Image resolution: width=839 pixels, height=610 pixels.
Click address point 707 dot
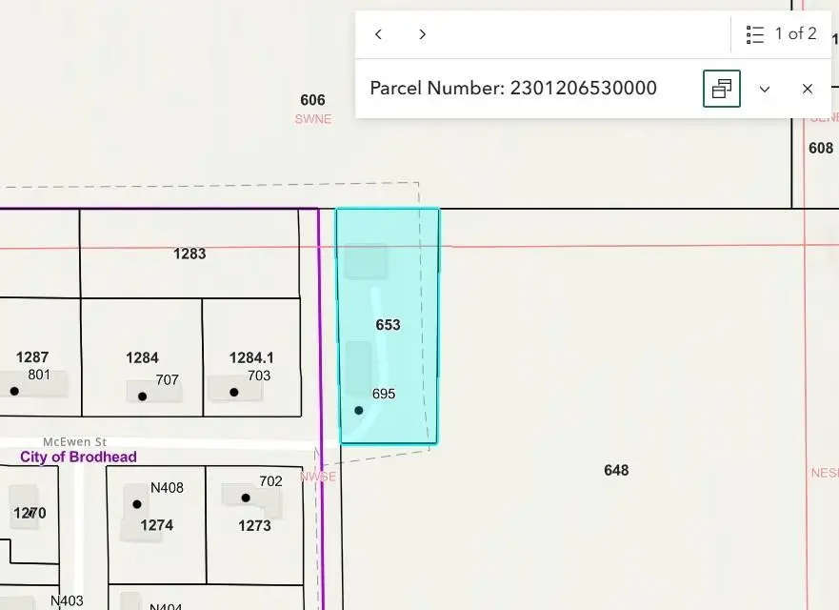[142, 396]
